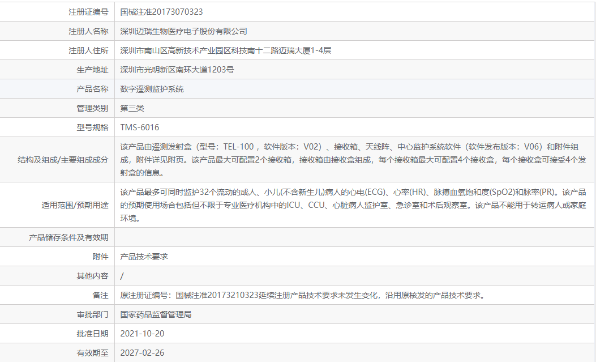Select company name 深圳迈瑞生物医疗电子股份有限公司
Screen dimensions: 596x362
[x=183, y=31]
